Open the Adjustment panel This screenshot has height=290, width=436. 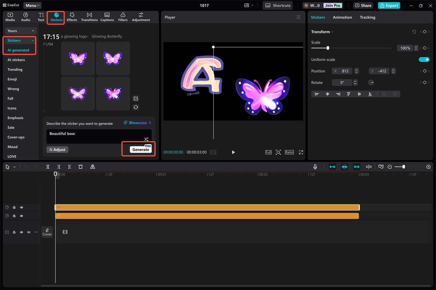click(141, 17)
